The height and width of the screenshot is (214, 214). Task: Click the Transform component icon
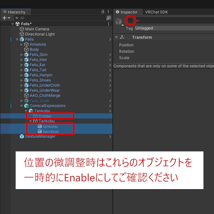122,37
